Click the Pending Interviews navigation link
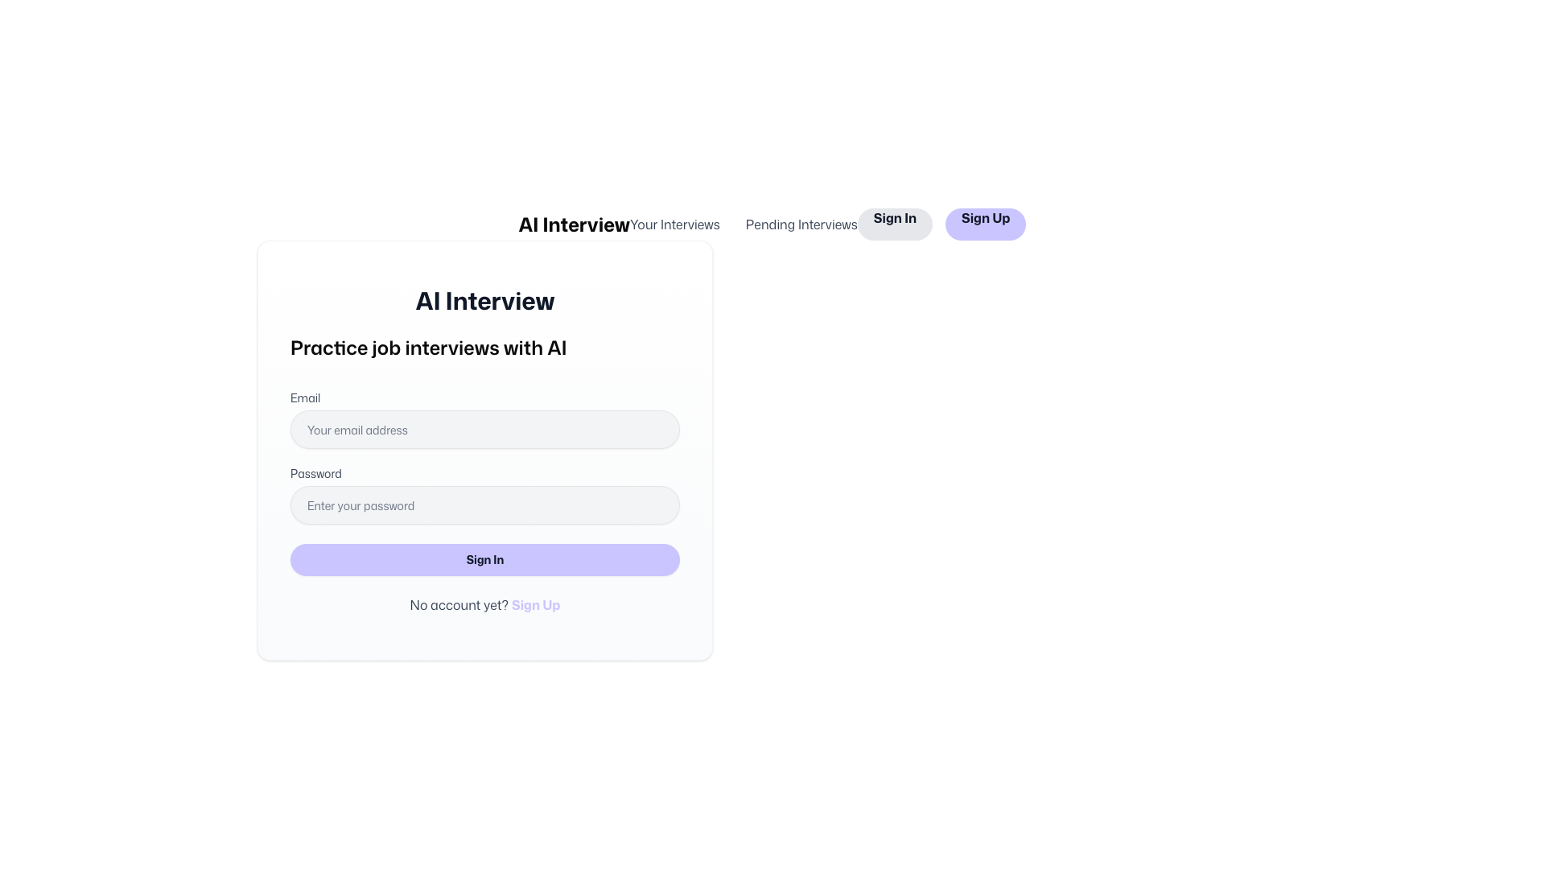Viewport: 1545px width, 869px height. [x=801, y=224]
